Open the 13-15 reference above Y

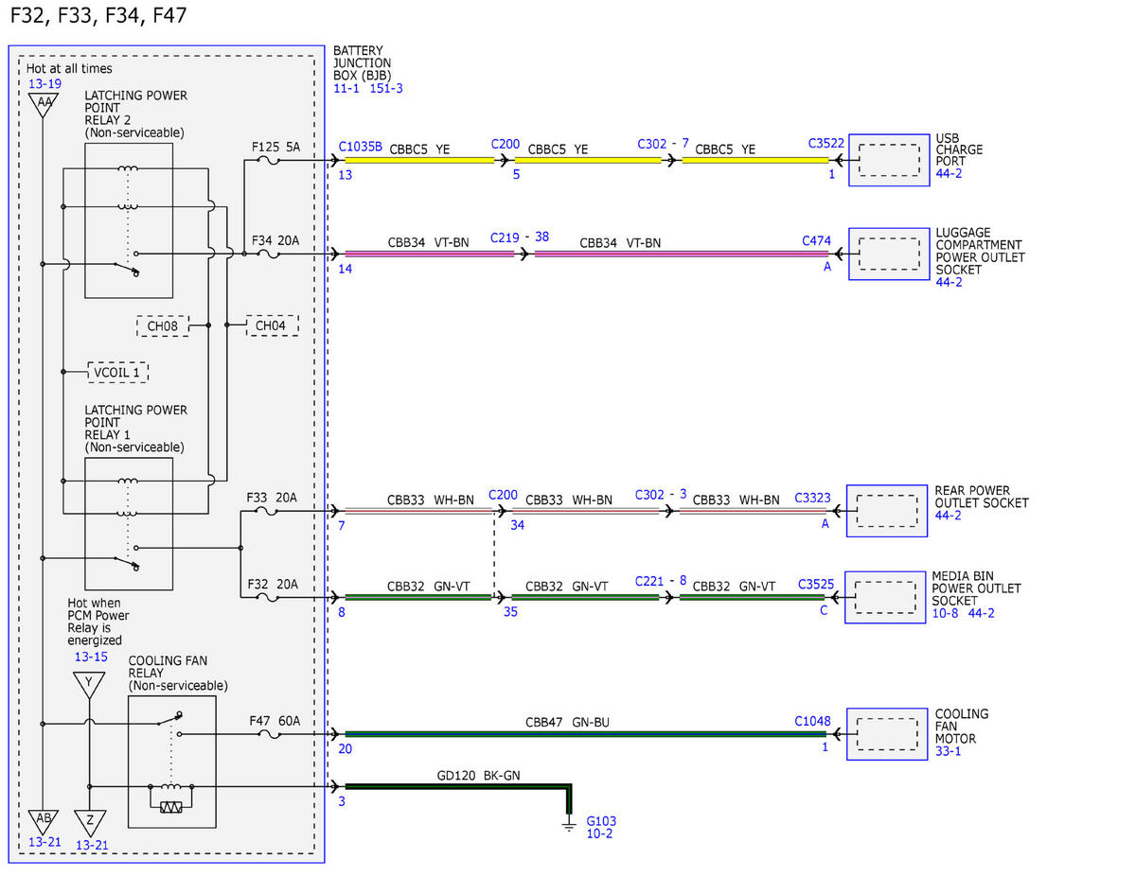click(x=91, y=657)
